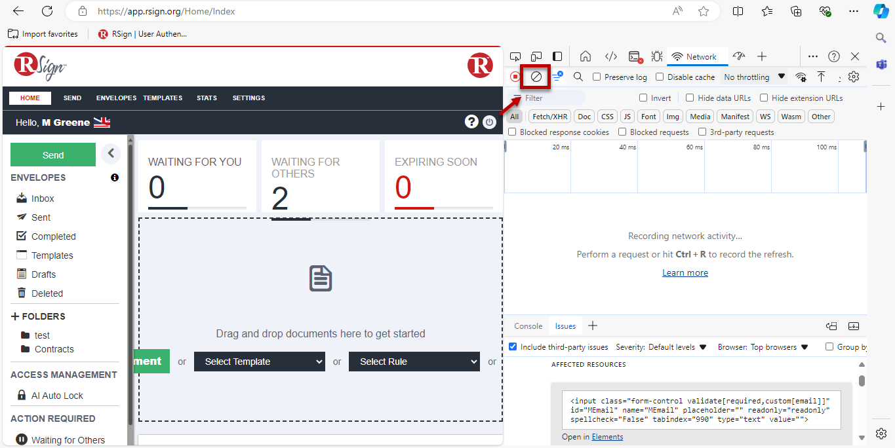This screenshot has height=448, width=895.
Task: Open Select Template dropdown
Action: (260, 362)
